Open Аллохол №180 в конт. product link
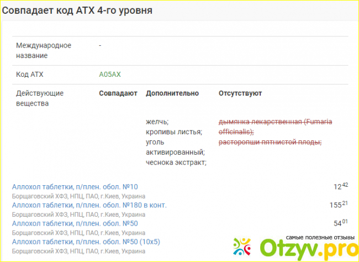The width and height of the screenshot is (359, 262). click(89, 205)
